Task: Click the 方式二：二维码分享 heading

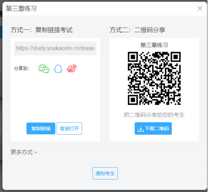Action: click(137, 30)
